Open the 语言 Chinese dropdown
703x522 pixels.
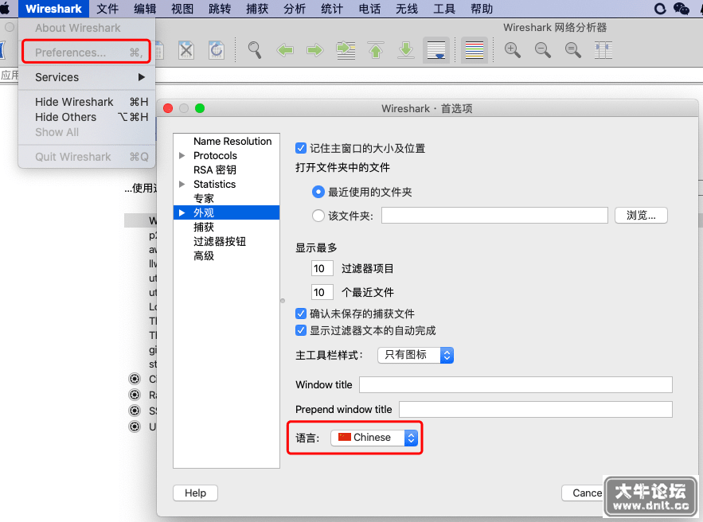point(374,438)
